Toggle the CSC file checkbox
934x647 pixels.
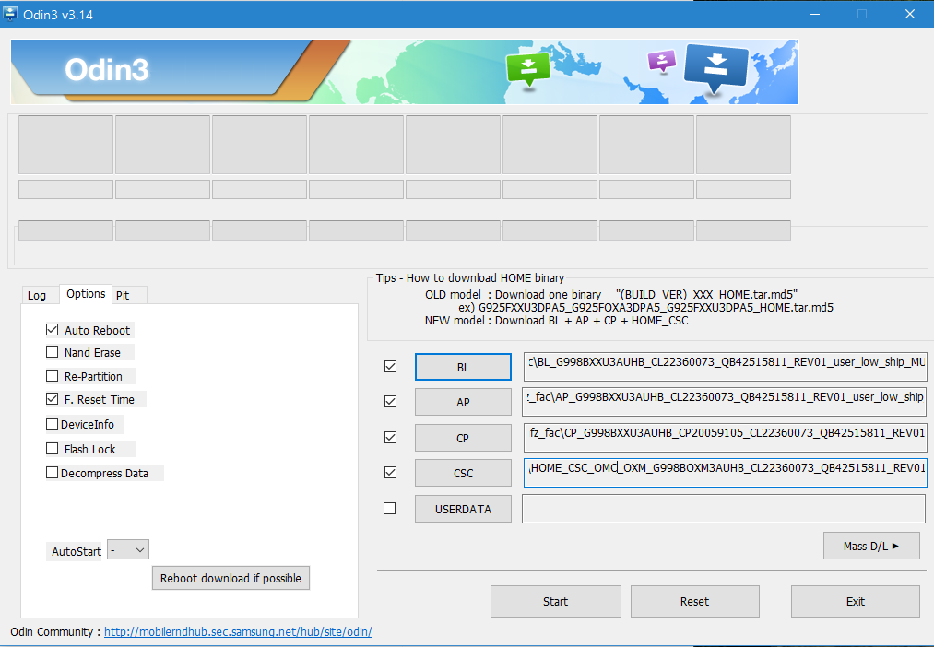tap(390, 473)
